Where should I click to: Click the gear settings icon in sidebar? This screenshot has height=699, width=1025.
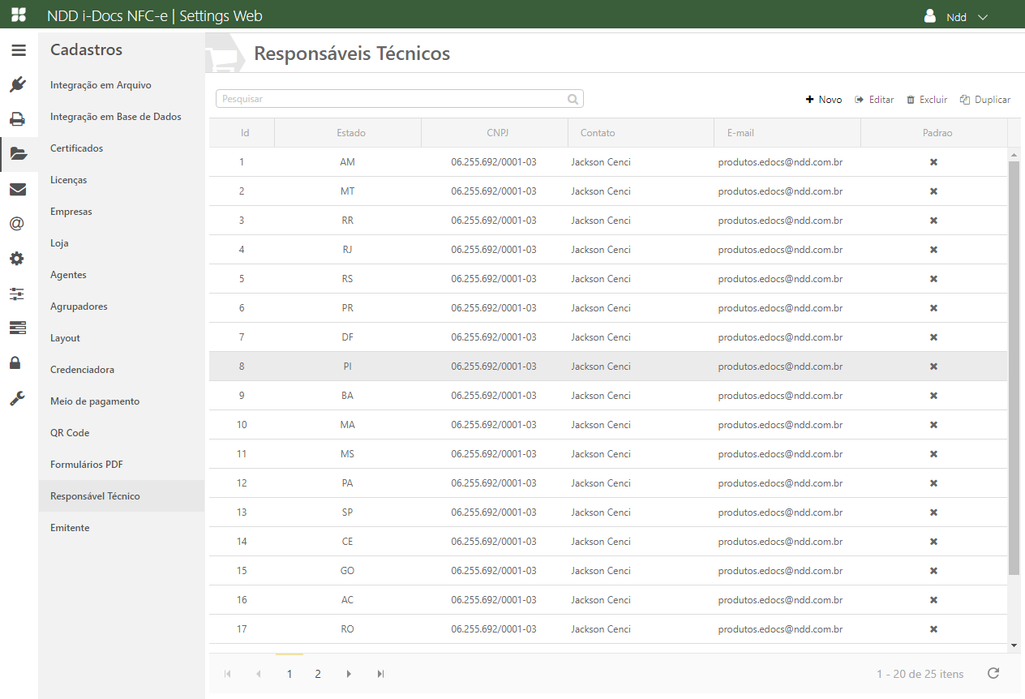click(17, 259)
